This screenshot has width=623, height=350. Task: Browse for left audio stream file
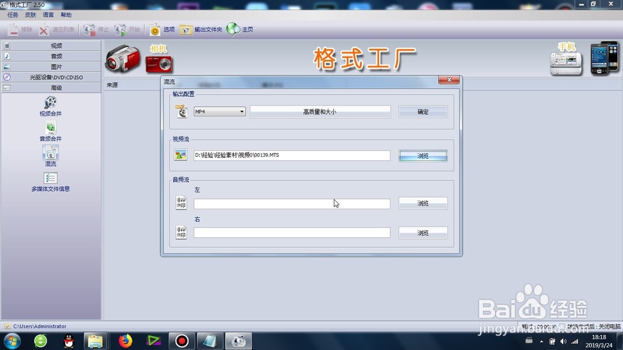click(x=423, y=203)
